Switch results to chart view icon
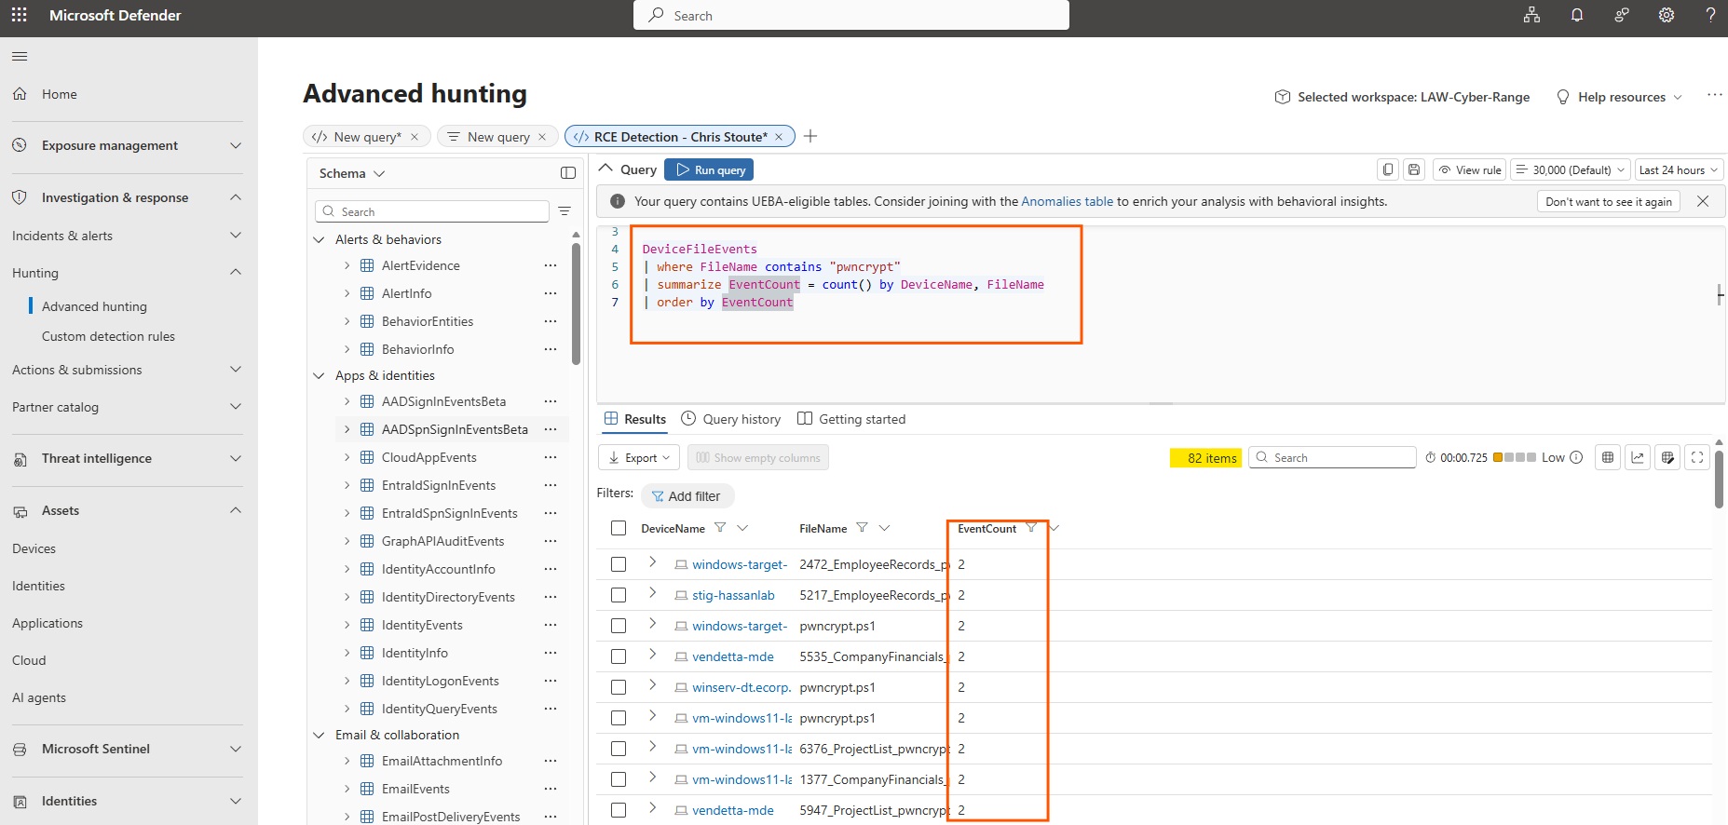Image resolution: width=1728 pixels, height=825 pixels. (x=1638, y=457)
